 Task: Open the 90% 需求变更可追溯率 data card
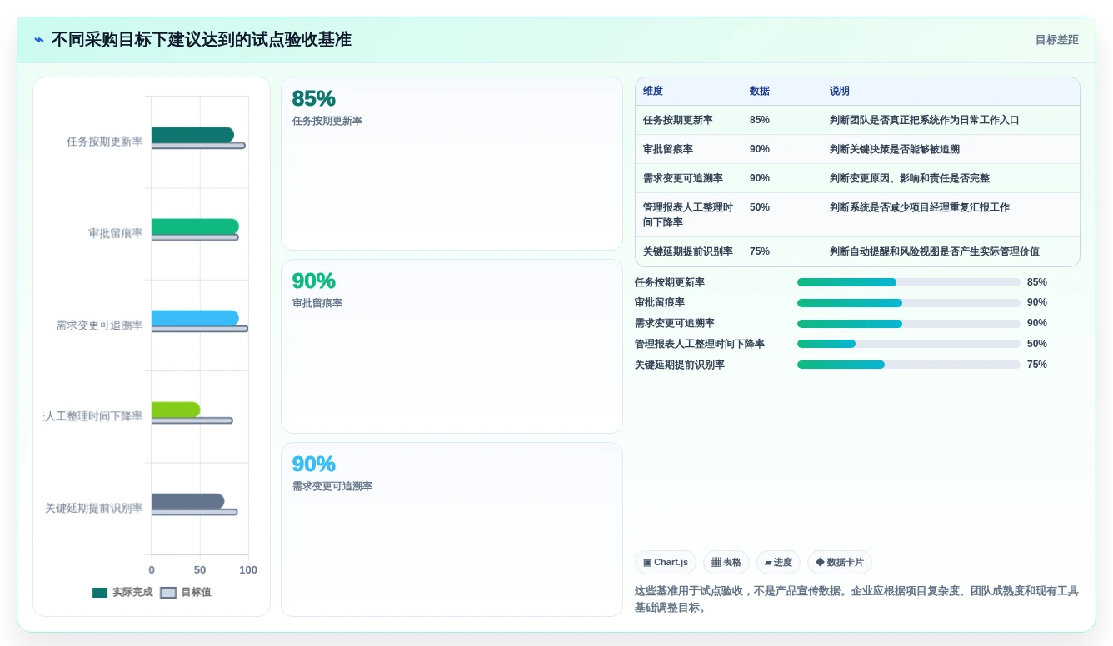pos(452,529)
